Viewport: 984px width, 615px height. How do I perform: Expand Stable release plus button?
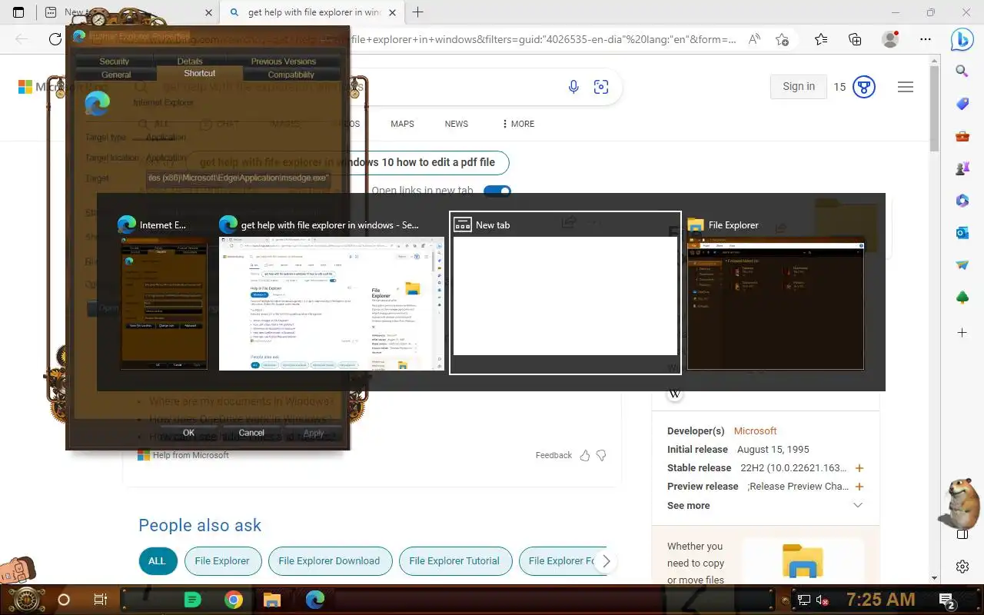point(859,468)
